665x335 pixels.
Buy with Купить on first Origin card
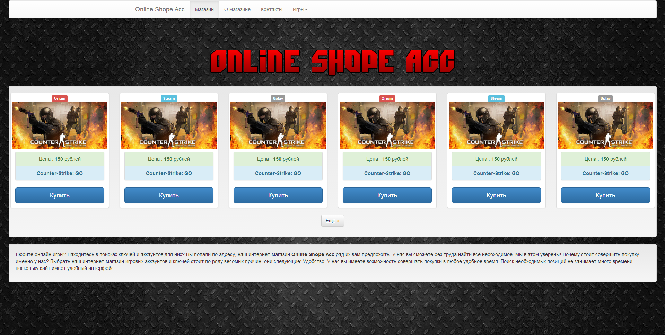[x=60, y=195]
